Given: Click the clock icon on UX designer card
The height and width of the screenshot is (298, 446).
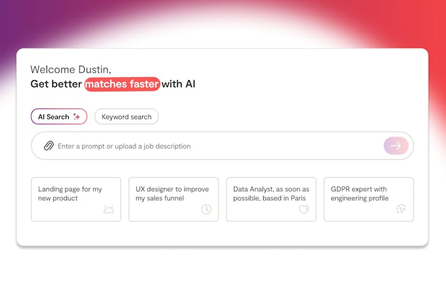Looking at the screenshot, I should point(206,209).
